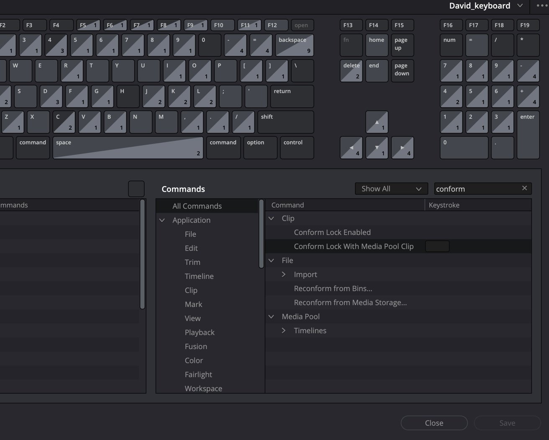Click the down arrow key on virtual keyboard
Viewport: 549px width, 440px height.
[x=377, y=148]
